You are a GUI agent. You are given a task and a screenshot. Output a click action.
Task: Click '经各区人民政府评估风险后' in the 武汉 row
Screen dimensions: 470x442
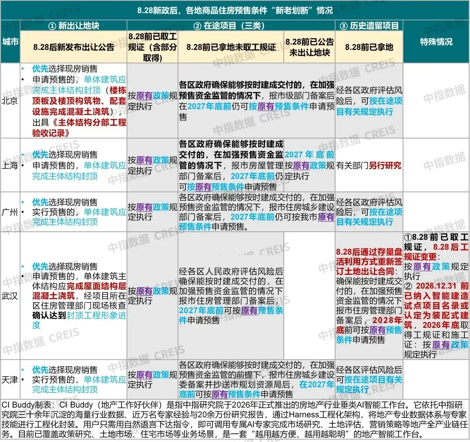[x=231, y=271]
